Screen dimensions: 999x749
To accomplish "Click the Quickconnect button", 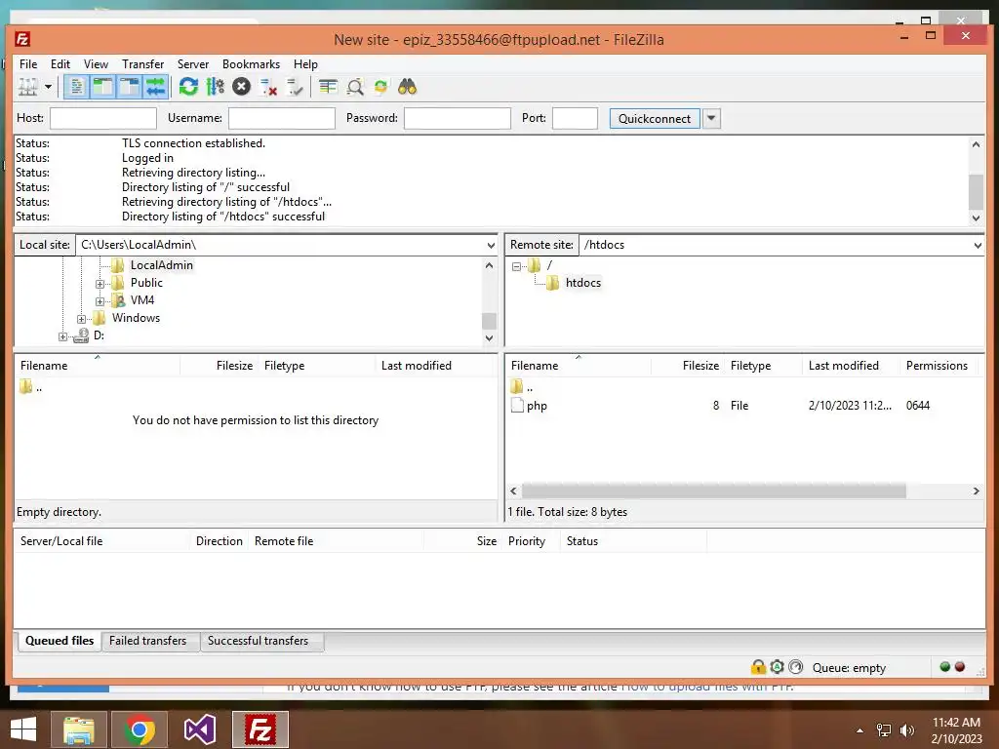I will pos(655,118).
